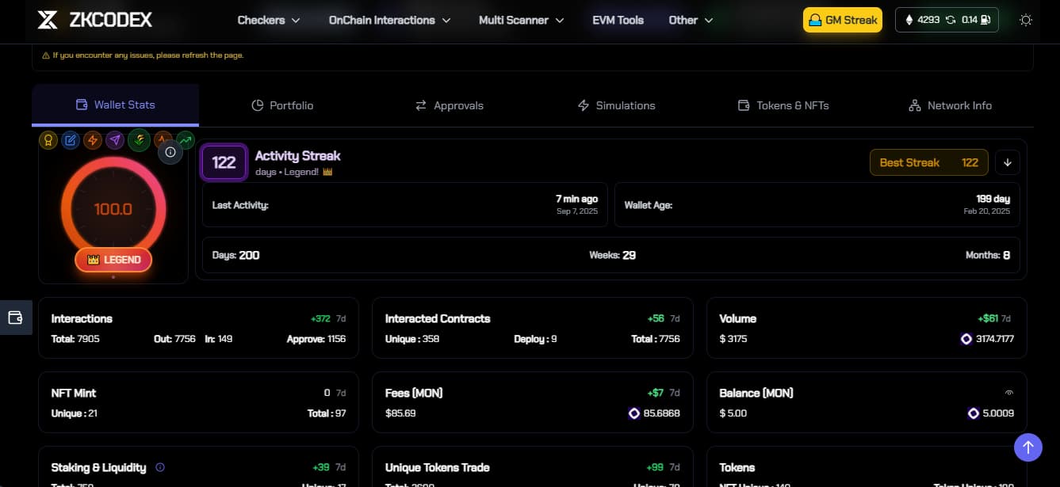Click the yellow award ribbon badge icon
This screenshot has width=1060, height=487.
tap(48, 140)
